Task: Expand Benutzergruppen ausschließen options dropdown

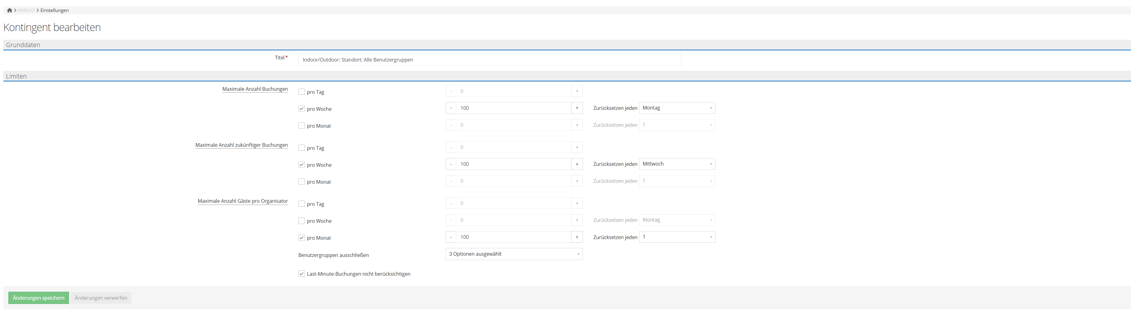Action: tap(514, 254)
